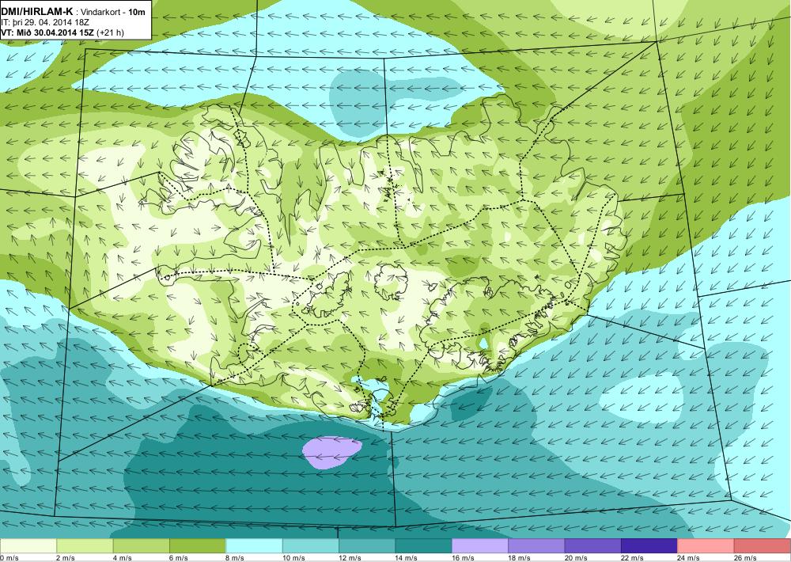Click the pink 24–26 m/s legend swatch
791x562 pixels.
tap(706, 546)
